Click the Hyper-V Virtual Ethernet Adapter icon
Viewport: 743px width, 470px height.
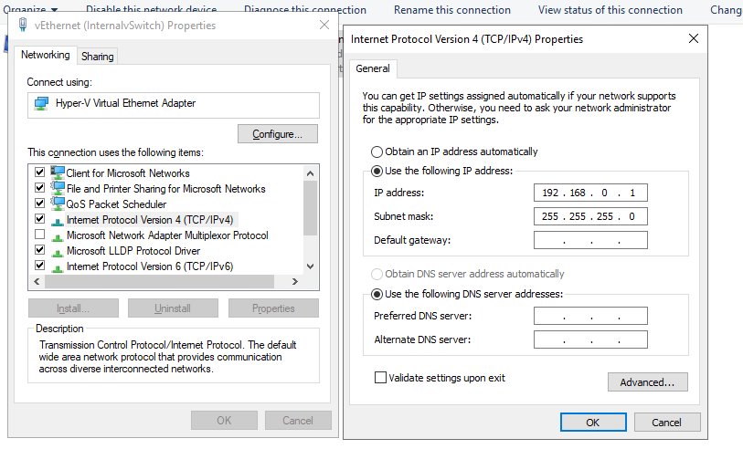pyautogui.click(x=41, y=103)
